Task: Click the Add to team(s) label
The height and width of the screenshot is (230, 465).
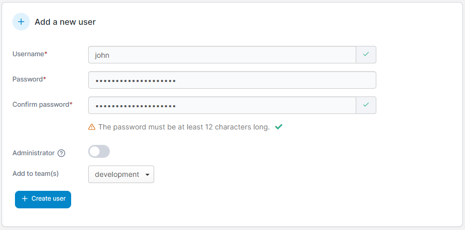Action: click(x=36, y=173)
